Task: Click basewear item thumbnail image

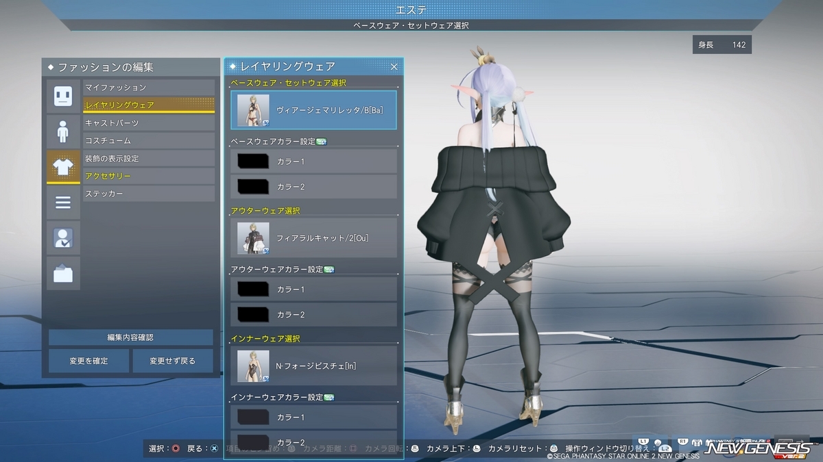Action: (253, 110)
